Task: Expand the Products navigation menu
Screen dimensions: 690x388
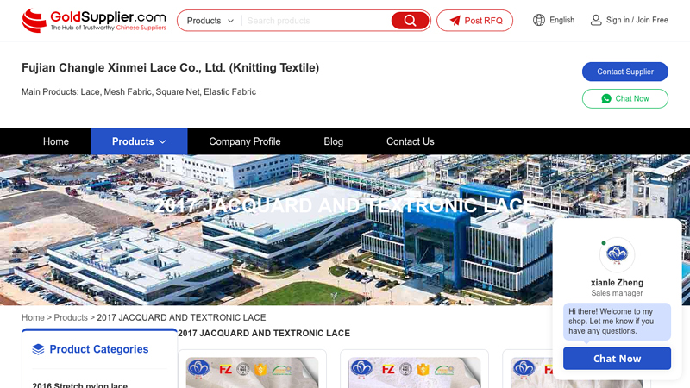Action: tap(139, 141)
